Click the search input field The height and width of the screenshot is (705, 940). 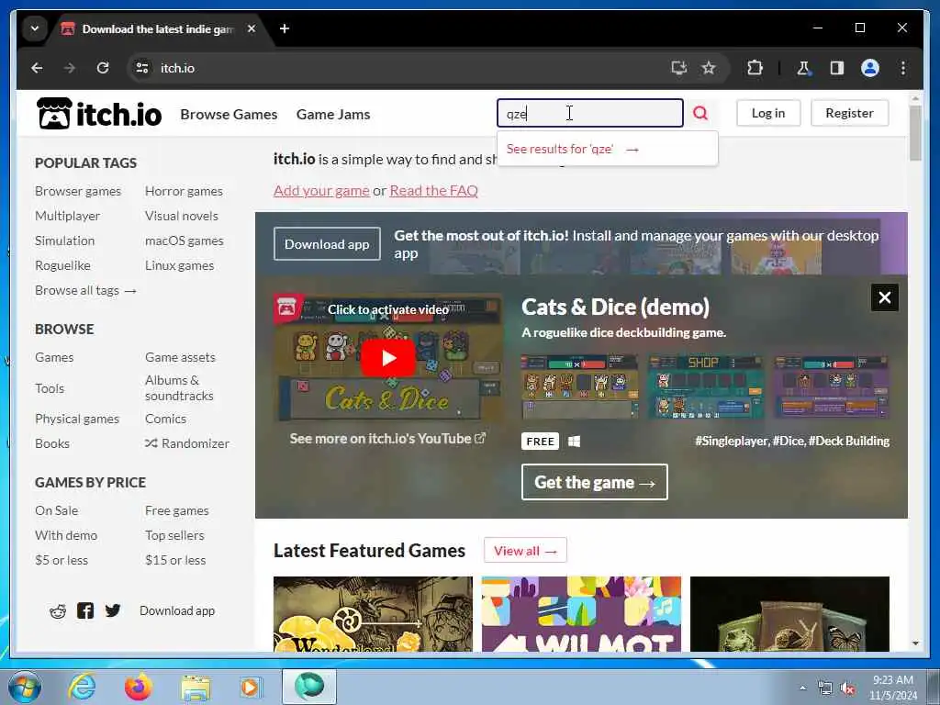click(590, 113)
